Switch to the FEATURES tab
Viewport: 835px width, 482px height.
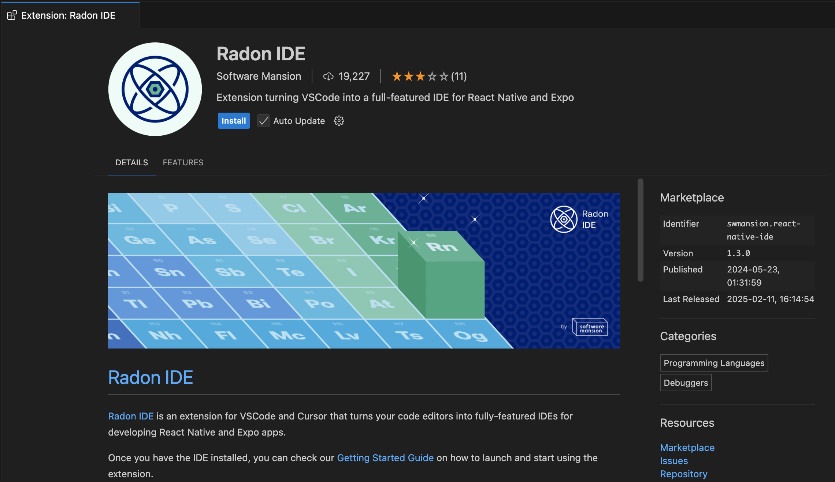point(183,162)
